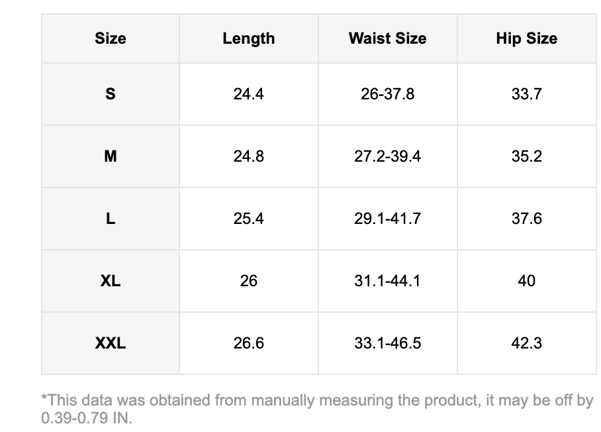Click the 40 hip size cell
The width and height of the screenshot is (601, 432).
pyautogui.click(x=526, y=281)
